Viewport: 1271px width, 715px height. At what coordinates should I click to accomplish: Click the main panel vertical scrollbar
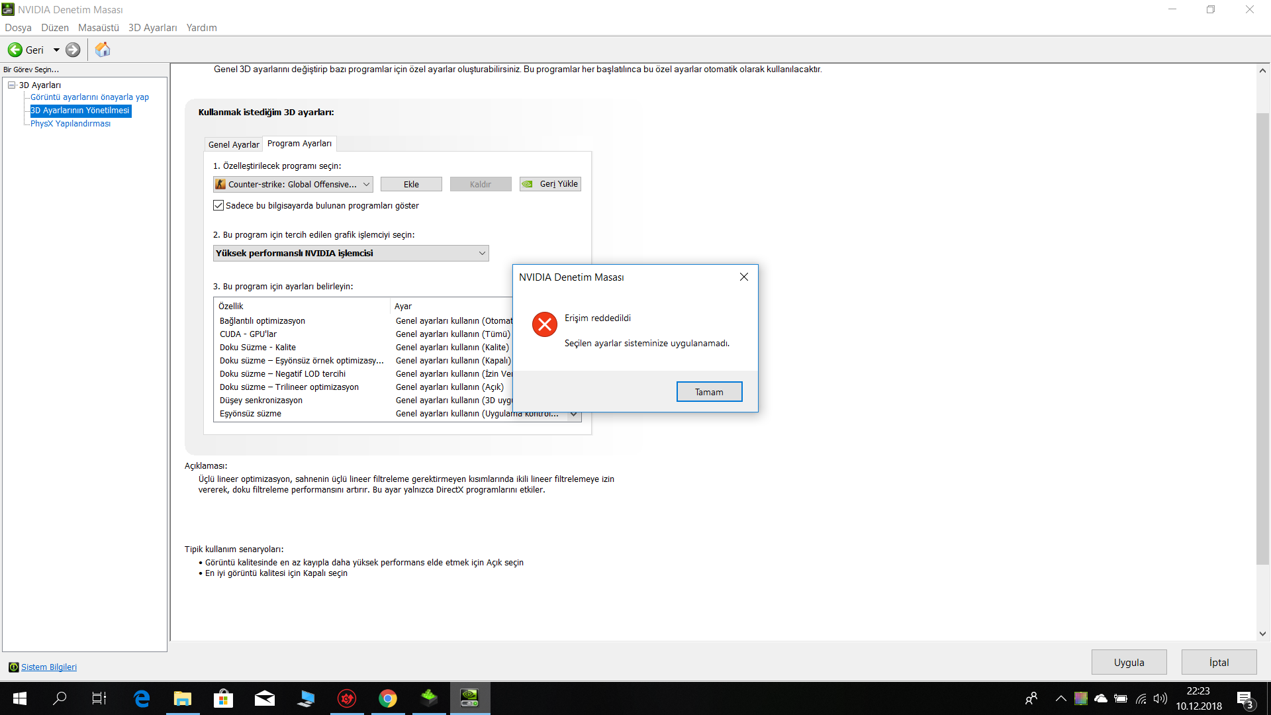tap(1262, 338)
